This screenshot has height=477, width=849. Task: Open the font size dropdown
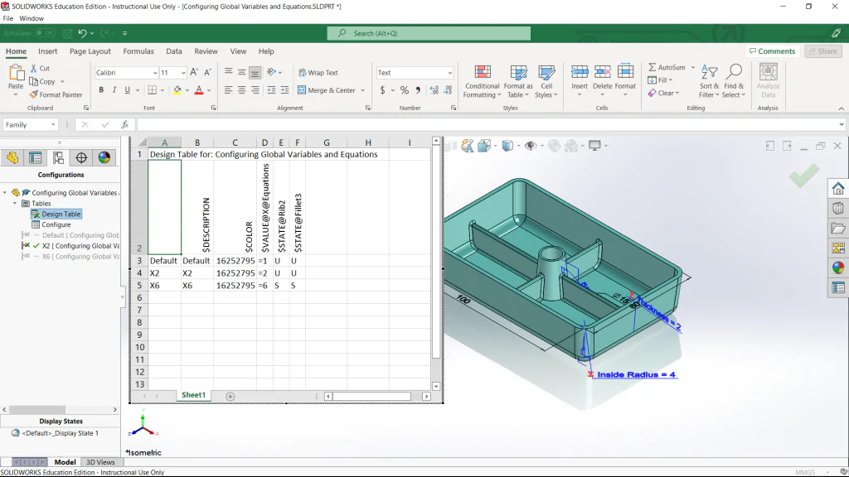click(x=183, y=73)
